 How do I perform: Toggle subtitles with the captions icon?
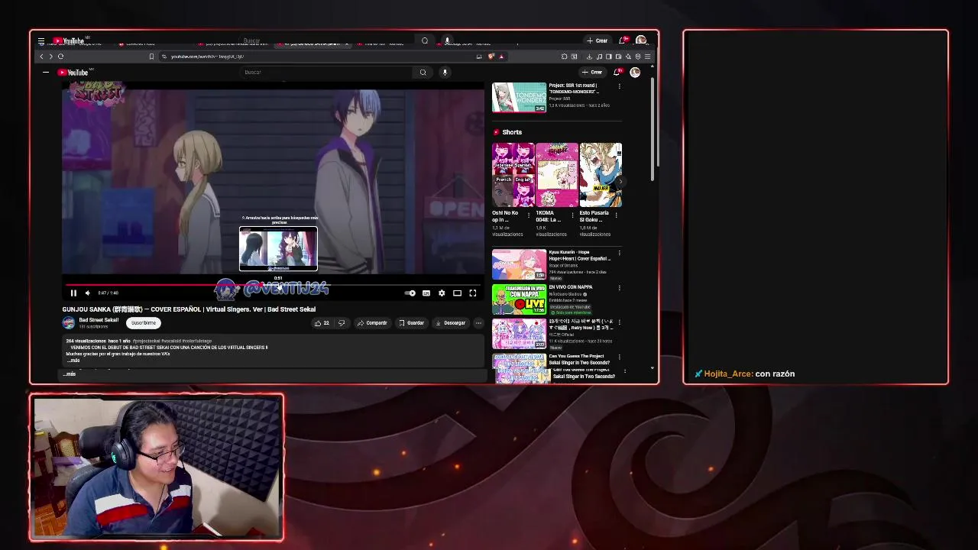pos(426,293)
